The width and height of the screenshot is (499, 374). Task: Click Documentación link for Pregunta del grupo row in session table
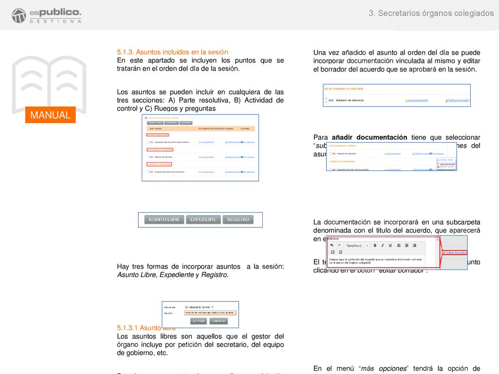coord(206,172)
